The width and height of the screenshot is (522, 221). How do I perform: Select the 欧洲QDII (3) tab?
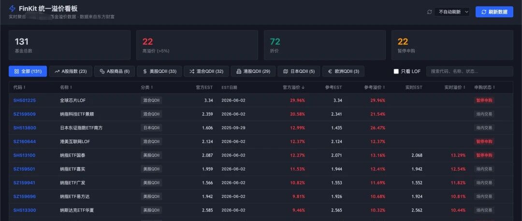pyautogui.click(x=343, y=71)
